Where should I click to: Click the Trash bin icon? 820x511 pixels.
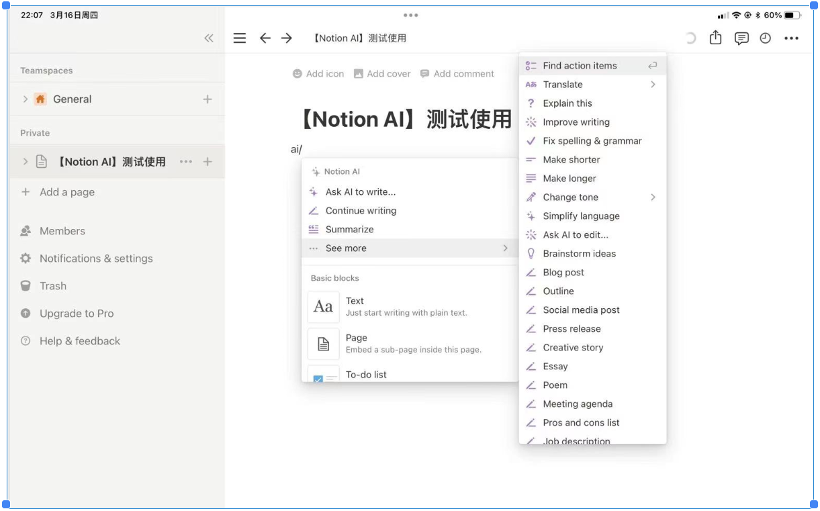pos(26,286)
